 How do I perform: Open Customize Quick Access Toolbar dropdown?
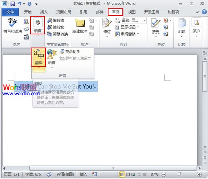[36, 4]
